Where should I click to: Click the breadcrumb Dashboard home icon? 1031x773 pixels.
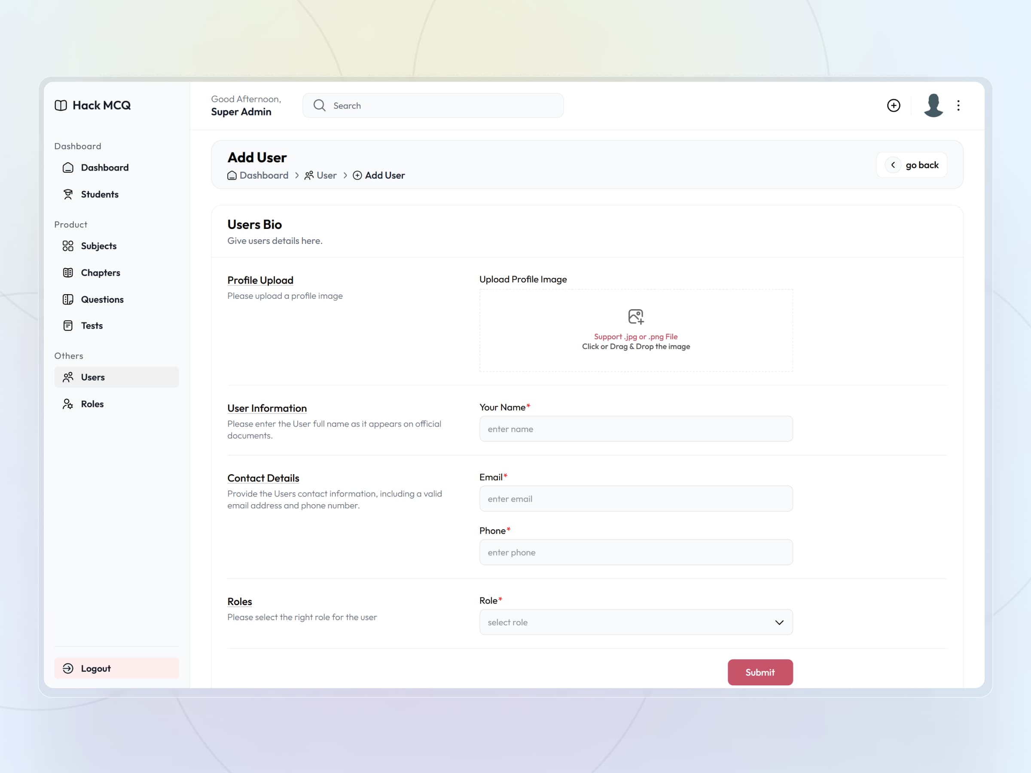(x=232, y=176)
